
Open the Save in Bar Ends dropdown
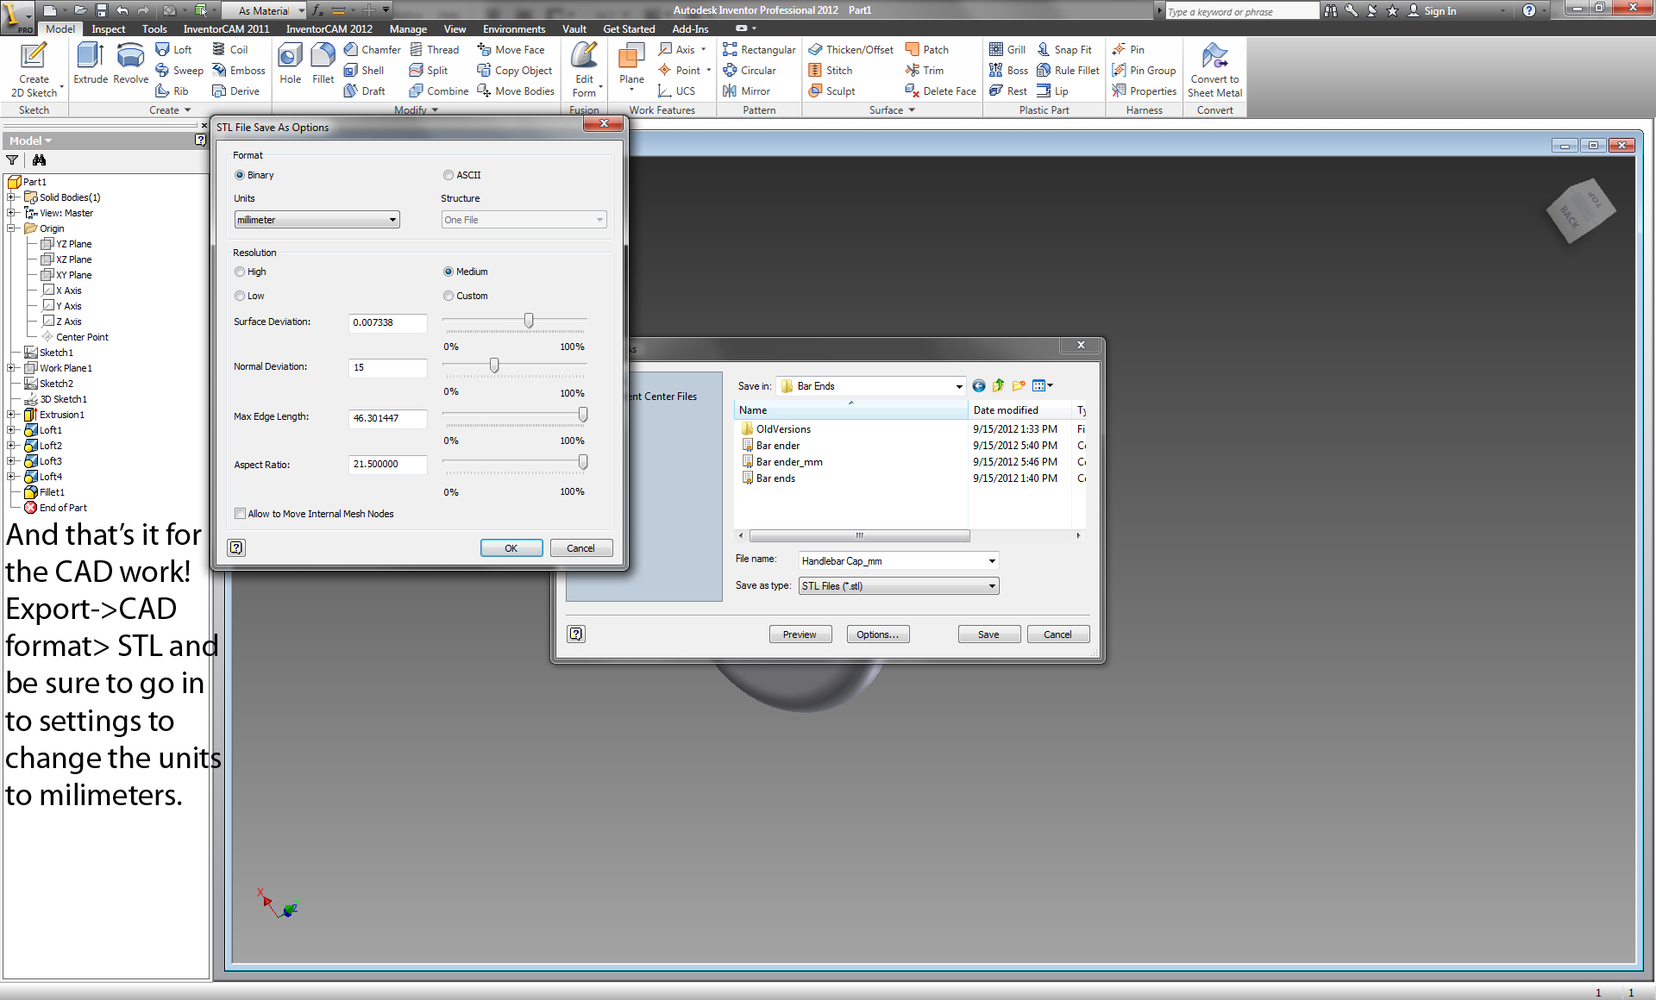870,386
